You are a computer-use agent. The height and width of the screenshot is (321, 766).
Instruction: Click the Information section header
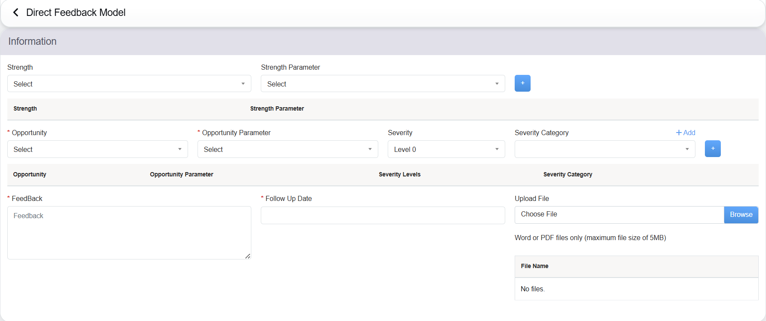click(33, 41)
